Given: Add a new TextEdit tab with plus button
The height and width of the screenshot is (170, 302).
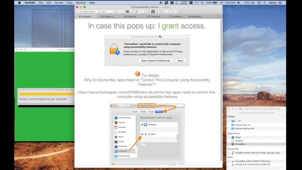Looking at the screenshot, I should point(220,17).
